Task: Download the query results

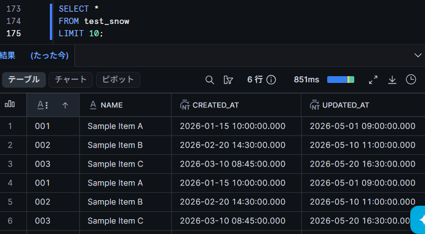Action: click(392, 80)
